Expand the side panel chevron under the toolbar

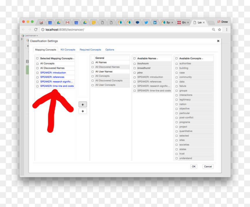[22, 39]
